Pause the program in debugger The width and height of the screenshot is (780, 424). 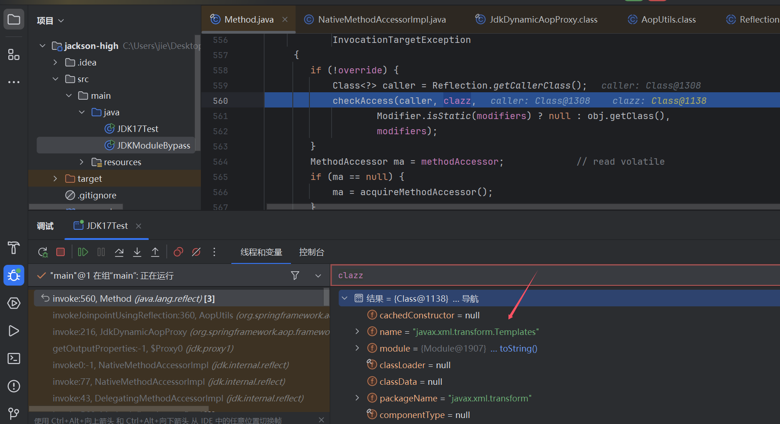[101, 252]
